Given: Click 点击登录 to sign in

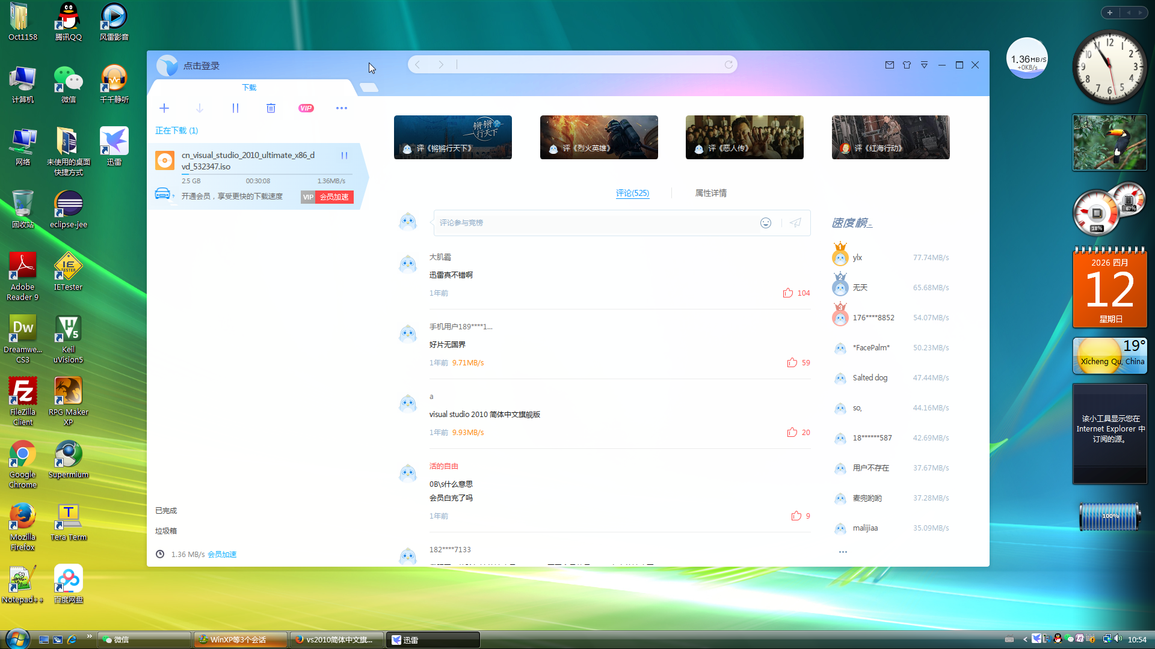Looking at the screenshot, I should tap(202, 66).
